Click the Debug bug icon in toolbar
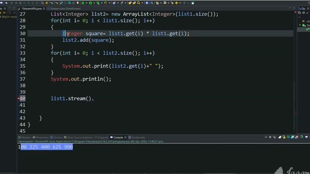Image resolution: width=310 pixels, height=174 pixels. point(83,3)
